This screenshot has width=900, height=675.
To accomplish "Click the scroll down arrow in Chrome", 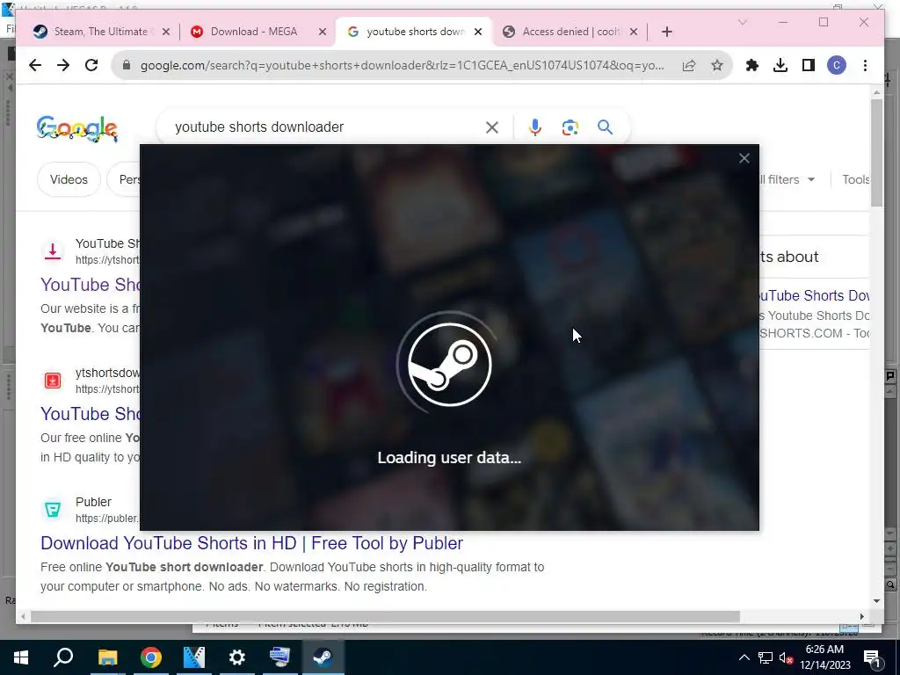I will coord(876,601).
